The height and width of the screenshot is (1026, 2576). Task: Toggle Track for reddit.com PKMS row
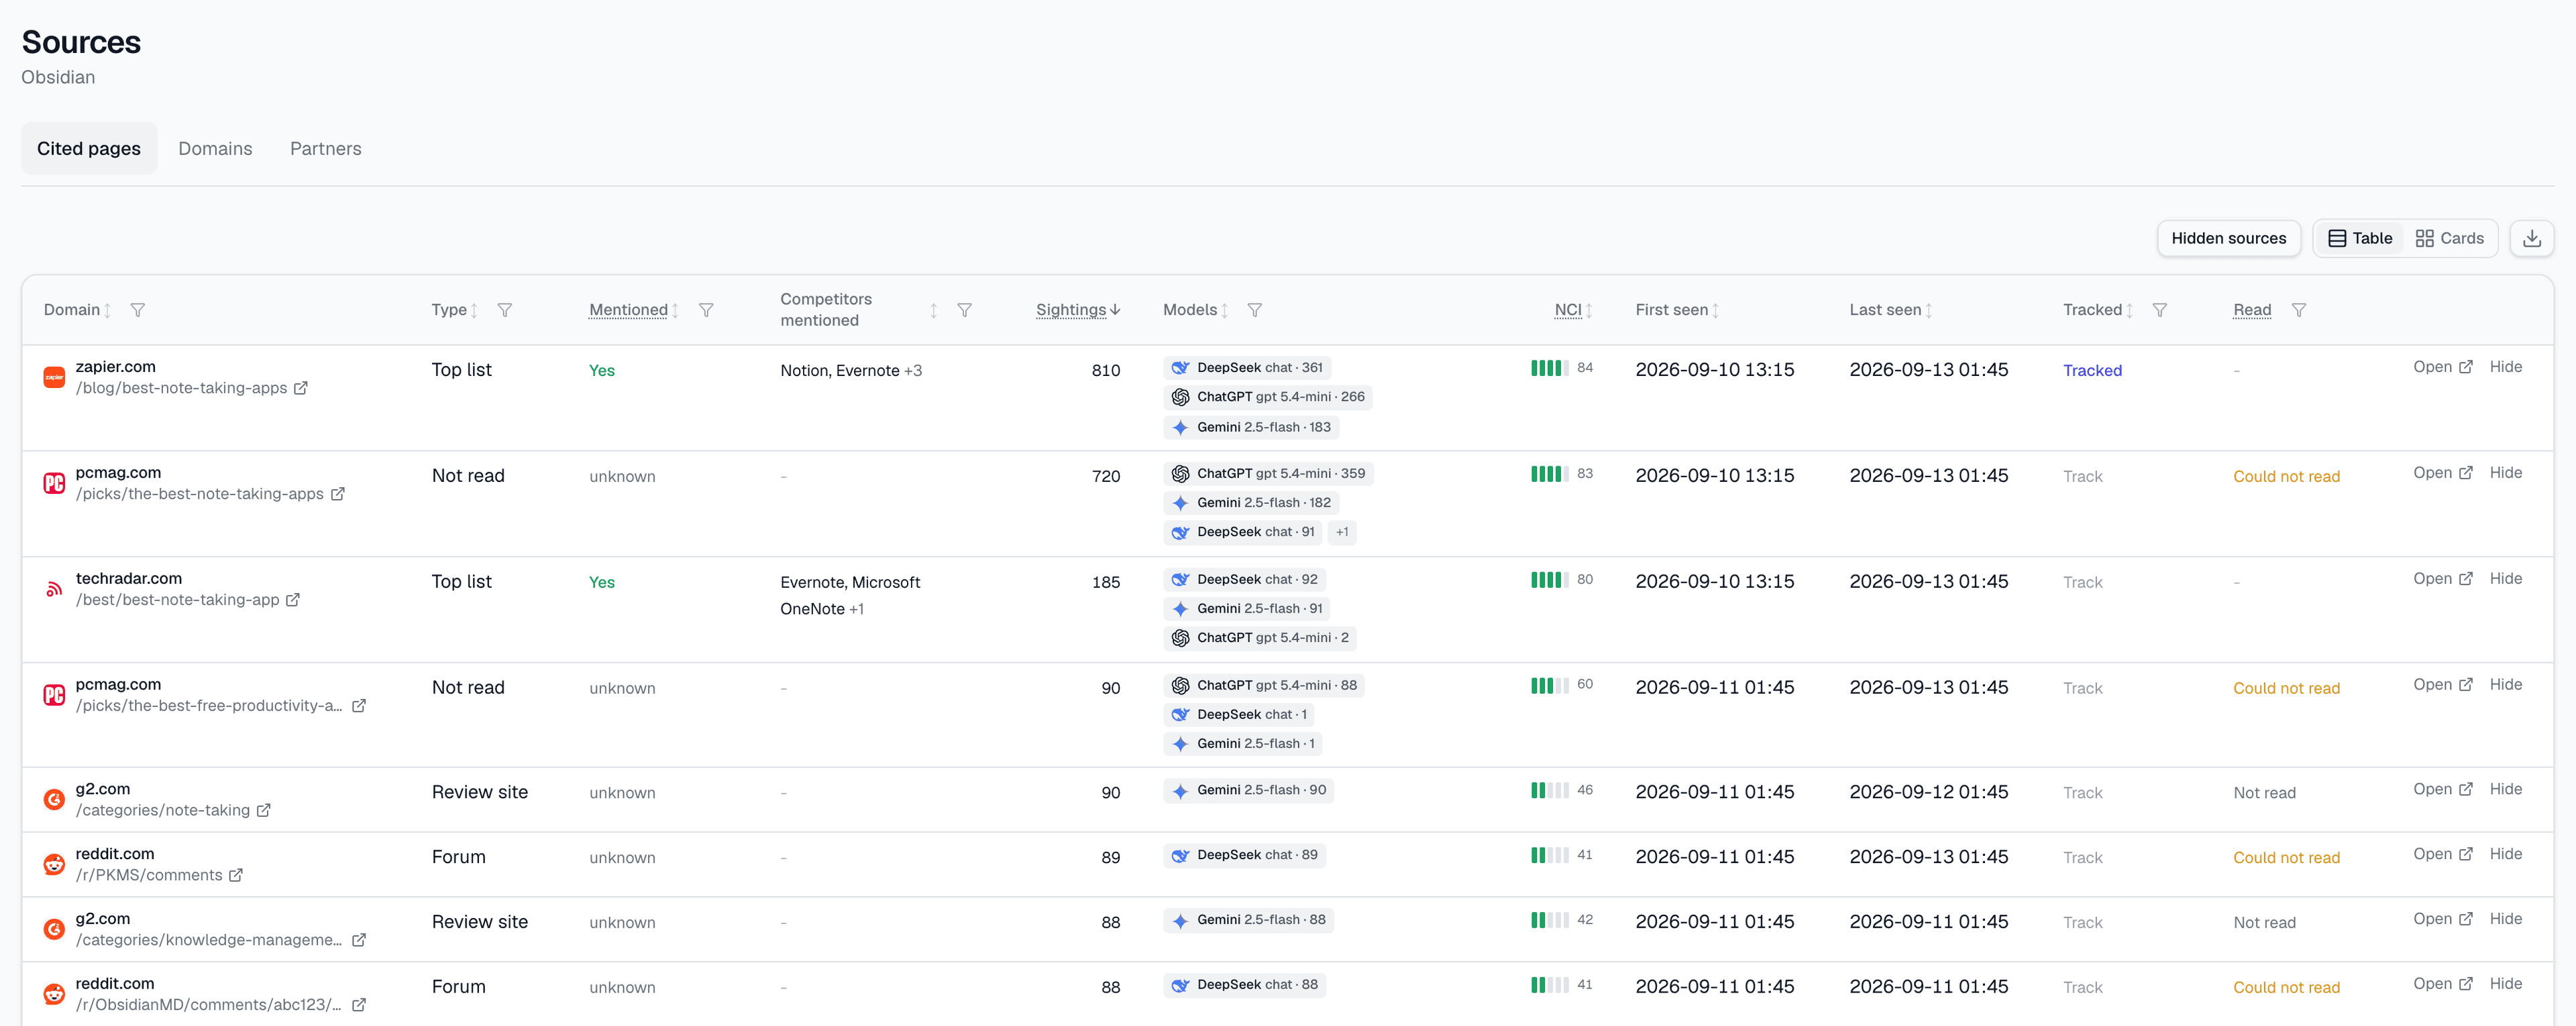click(2082, 858)
